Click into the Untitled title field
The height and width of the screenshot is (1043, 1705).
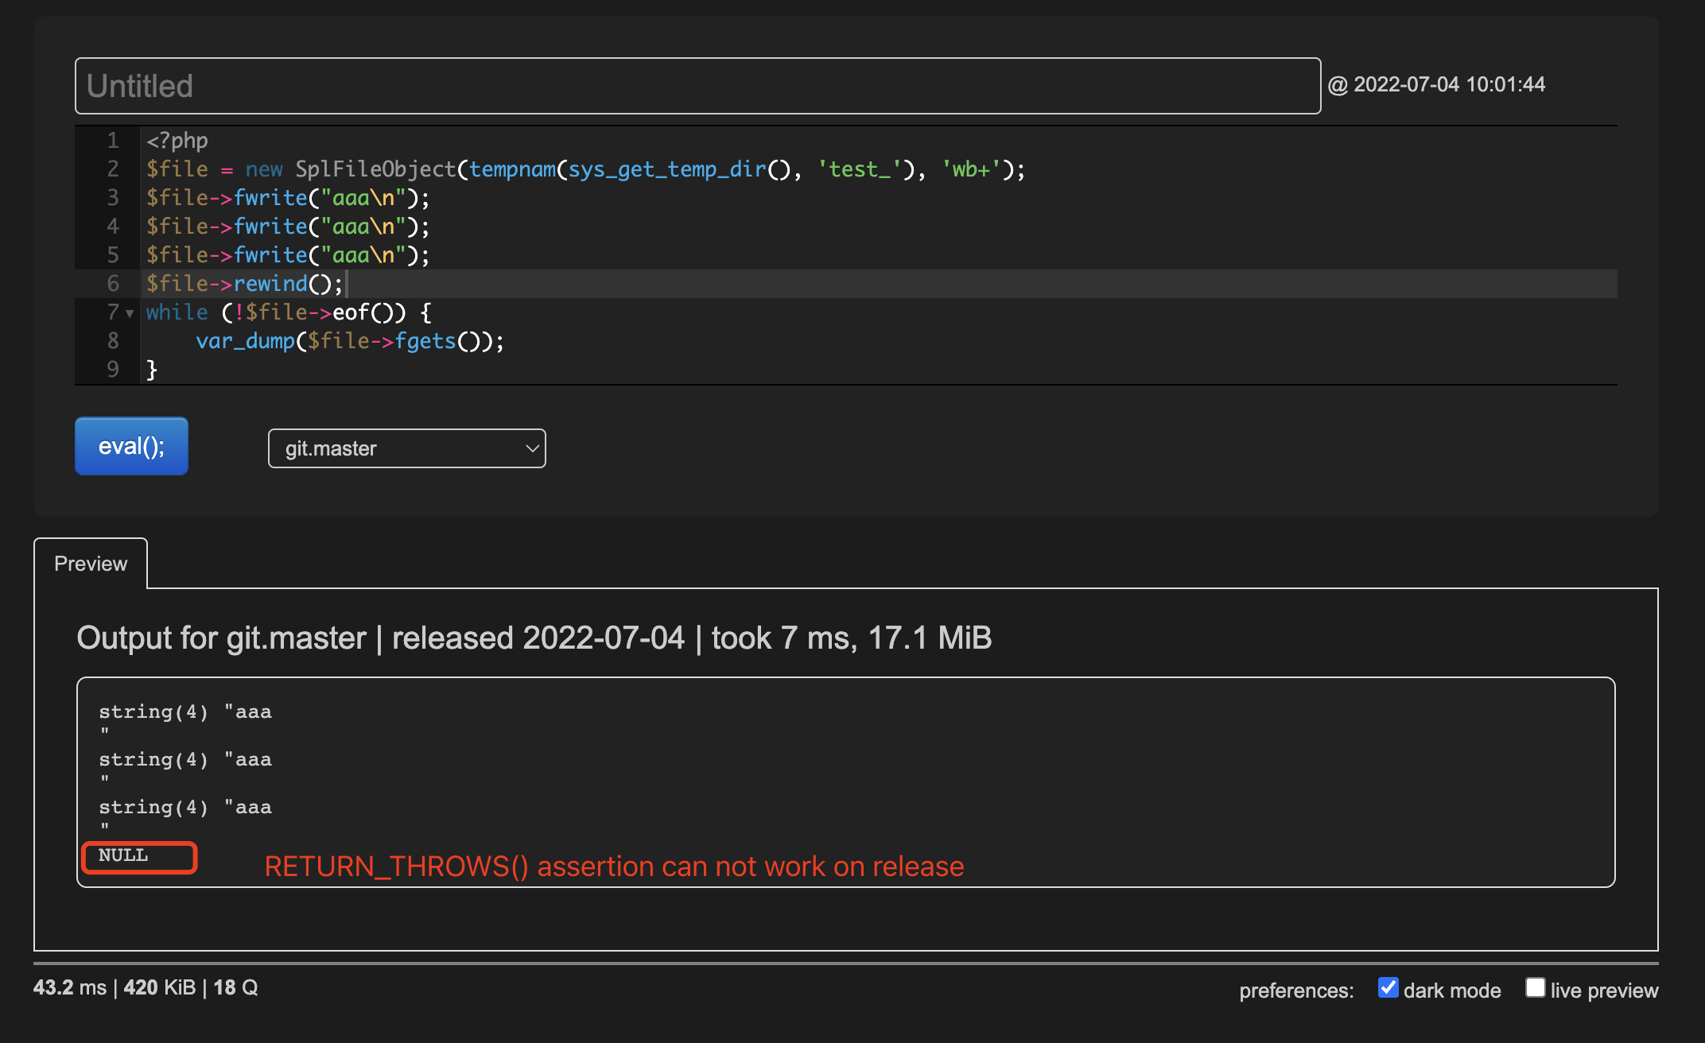click(x=697, y=86)
